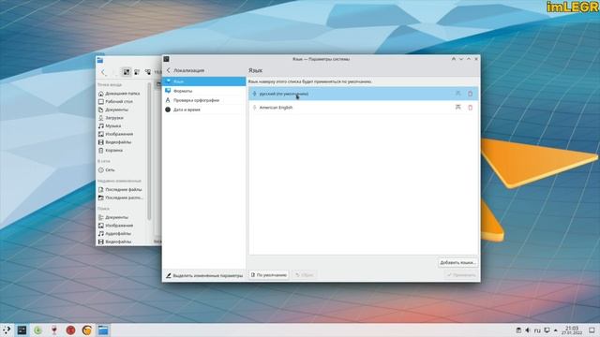Expand hidden system tray icons arrow
Screen dimensions: 600x337
click(x=556, y=330)
